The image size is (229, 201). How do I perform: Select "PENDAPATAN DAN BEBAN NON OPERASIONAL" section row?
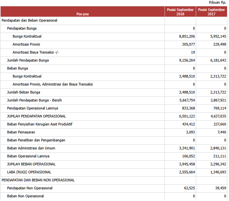click(x=38, y=180)
